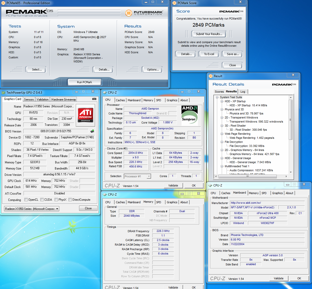This screenshot has width=312, height=289.
Task: Click Validate in the CPU-Z Mainboard window
Action: click(279, 278)
